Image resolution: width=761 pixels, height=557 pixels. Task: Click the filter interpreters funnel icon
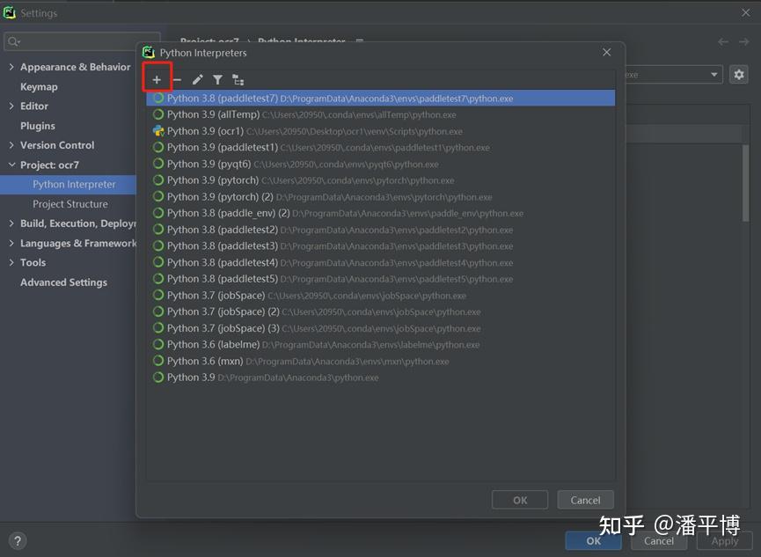218,80
